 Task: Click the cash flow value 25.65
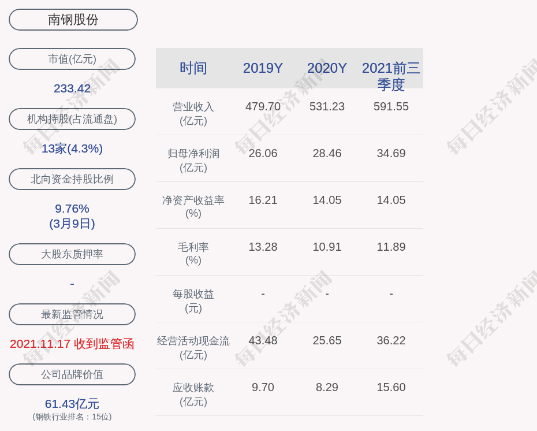(x=327, y=340)
